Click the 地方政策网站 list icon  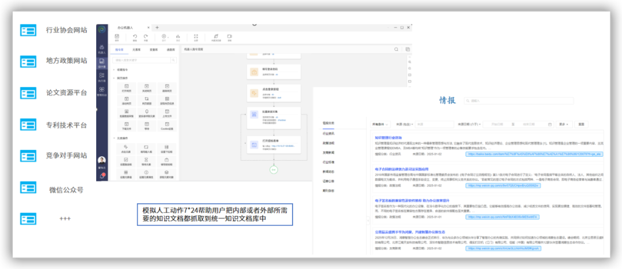(28, 62)
